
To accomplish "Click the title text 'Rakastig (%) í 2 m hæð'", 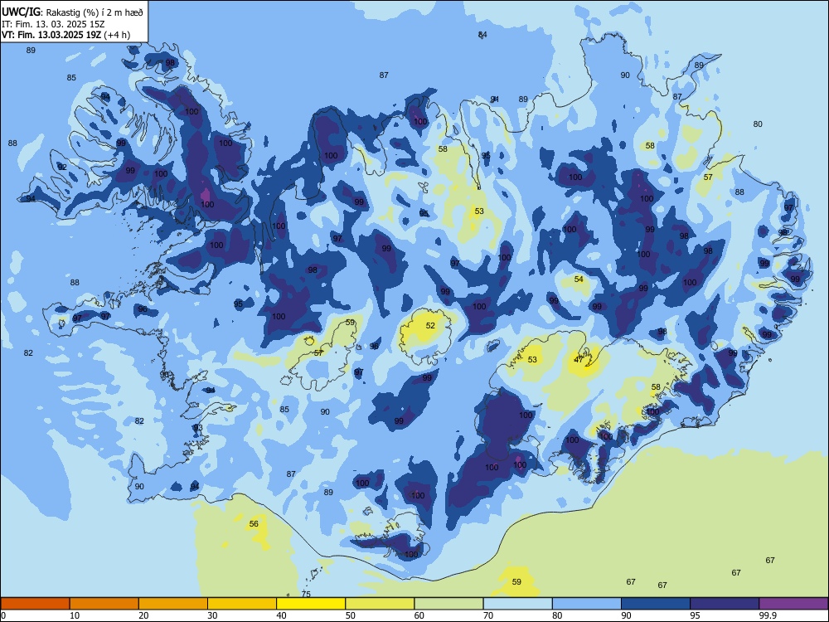I will (x=95, y=12).
